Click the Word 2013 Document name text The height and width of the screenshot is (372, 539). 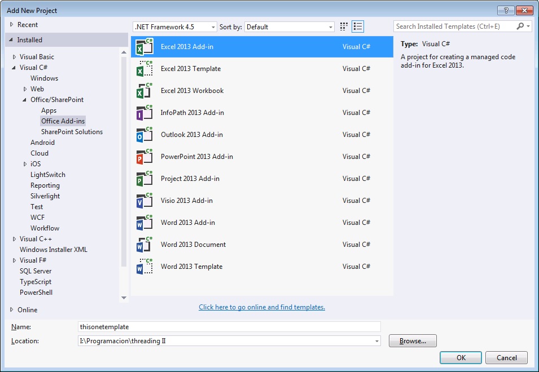coord(193,245)
